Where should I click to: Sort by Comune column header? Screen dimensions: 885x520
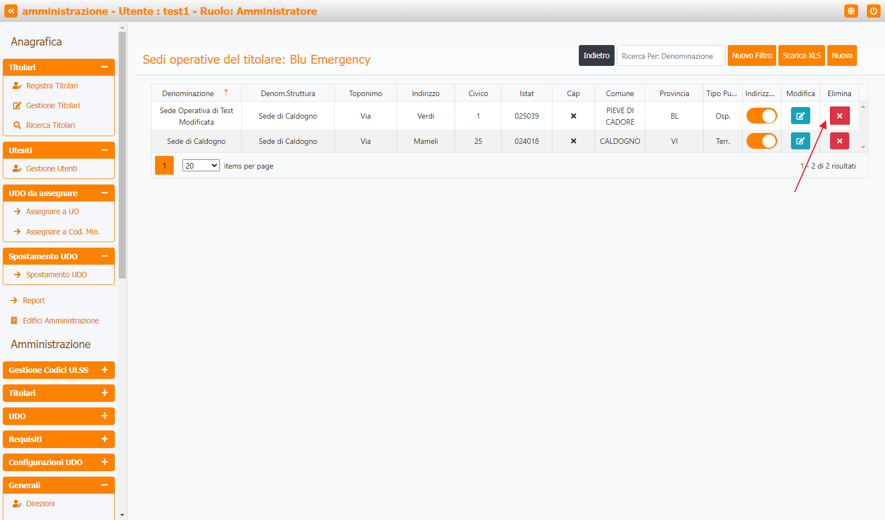[x=620, y=93]
